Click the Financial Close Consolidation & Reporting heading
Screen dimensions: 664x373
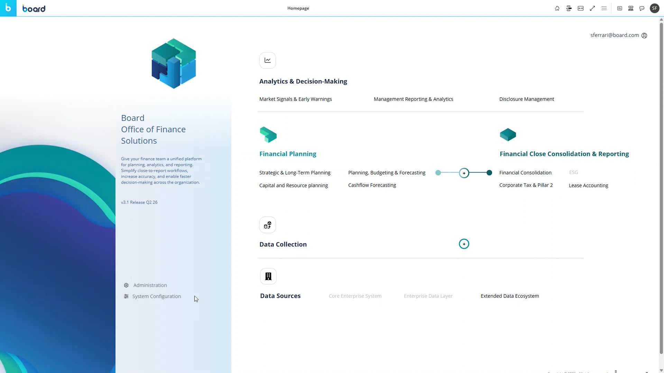coord(564,154)
